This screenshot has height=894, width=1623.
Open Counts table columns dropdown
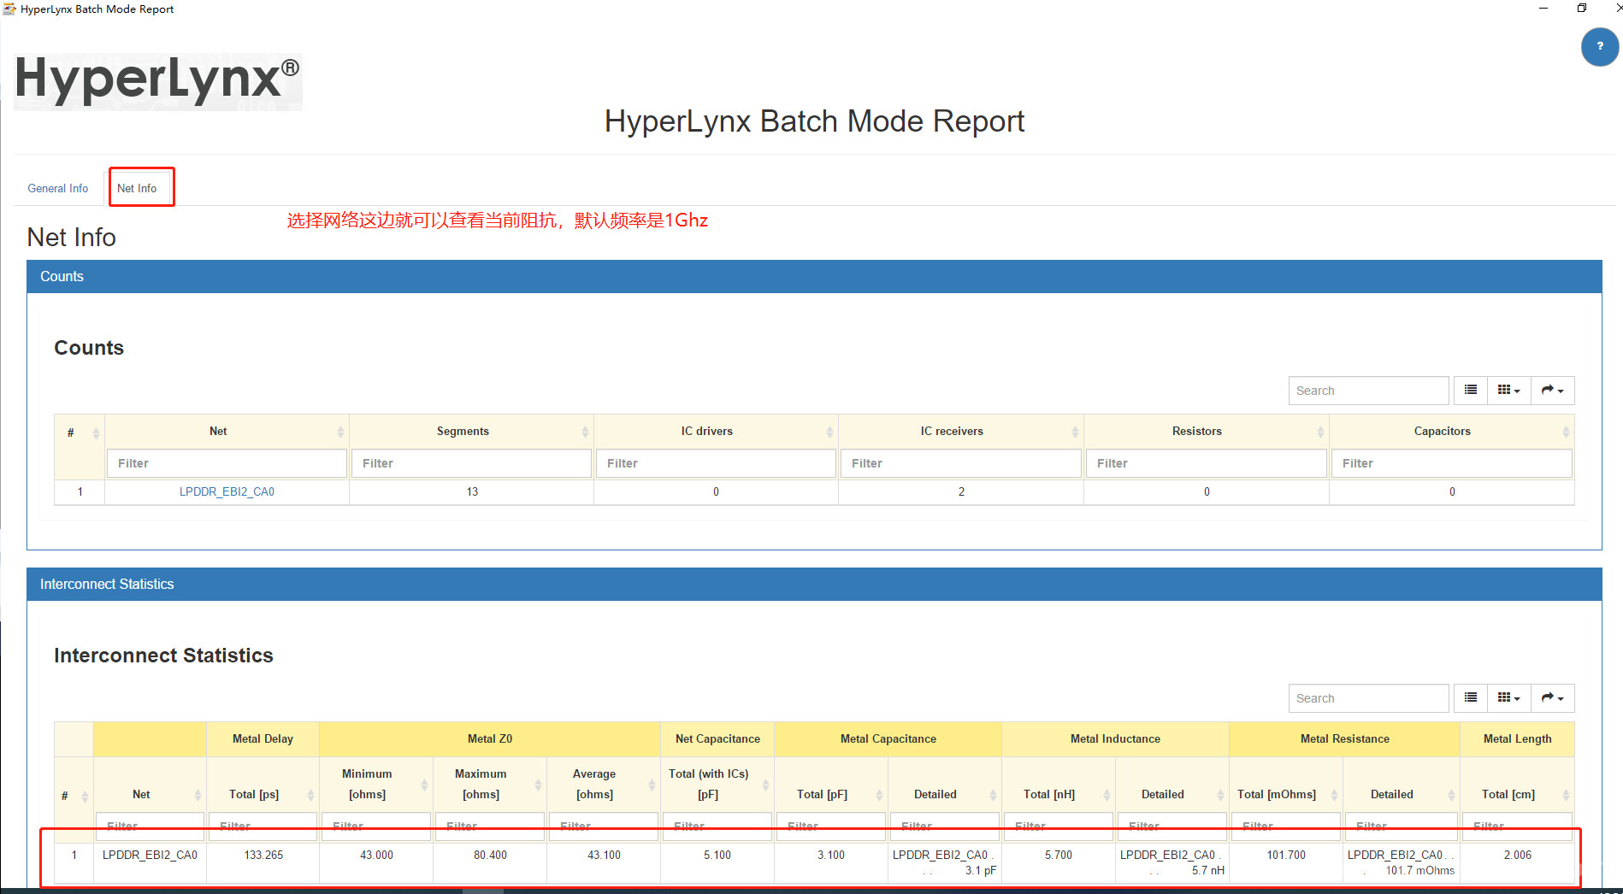point(1508,391)
